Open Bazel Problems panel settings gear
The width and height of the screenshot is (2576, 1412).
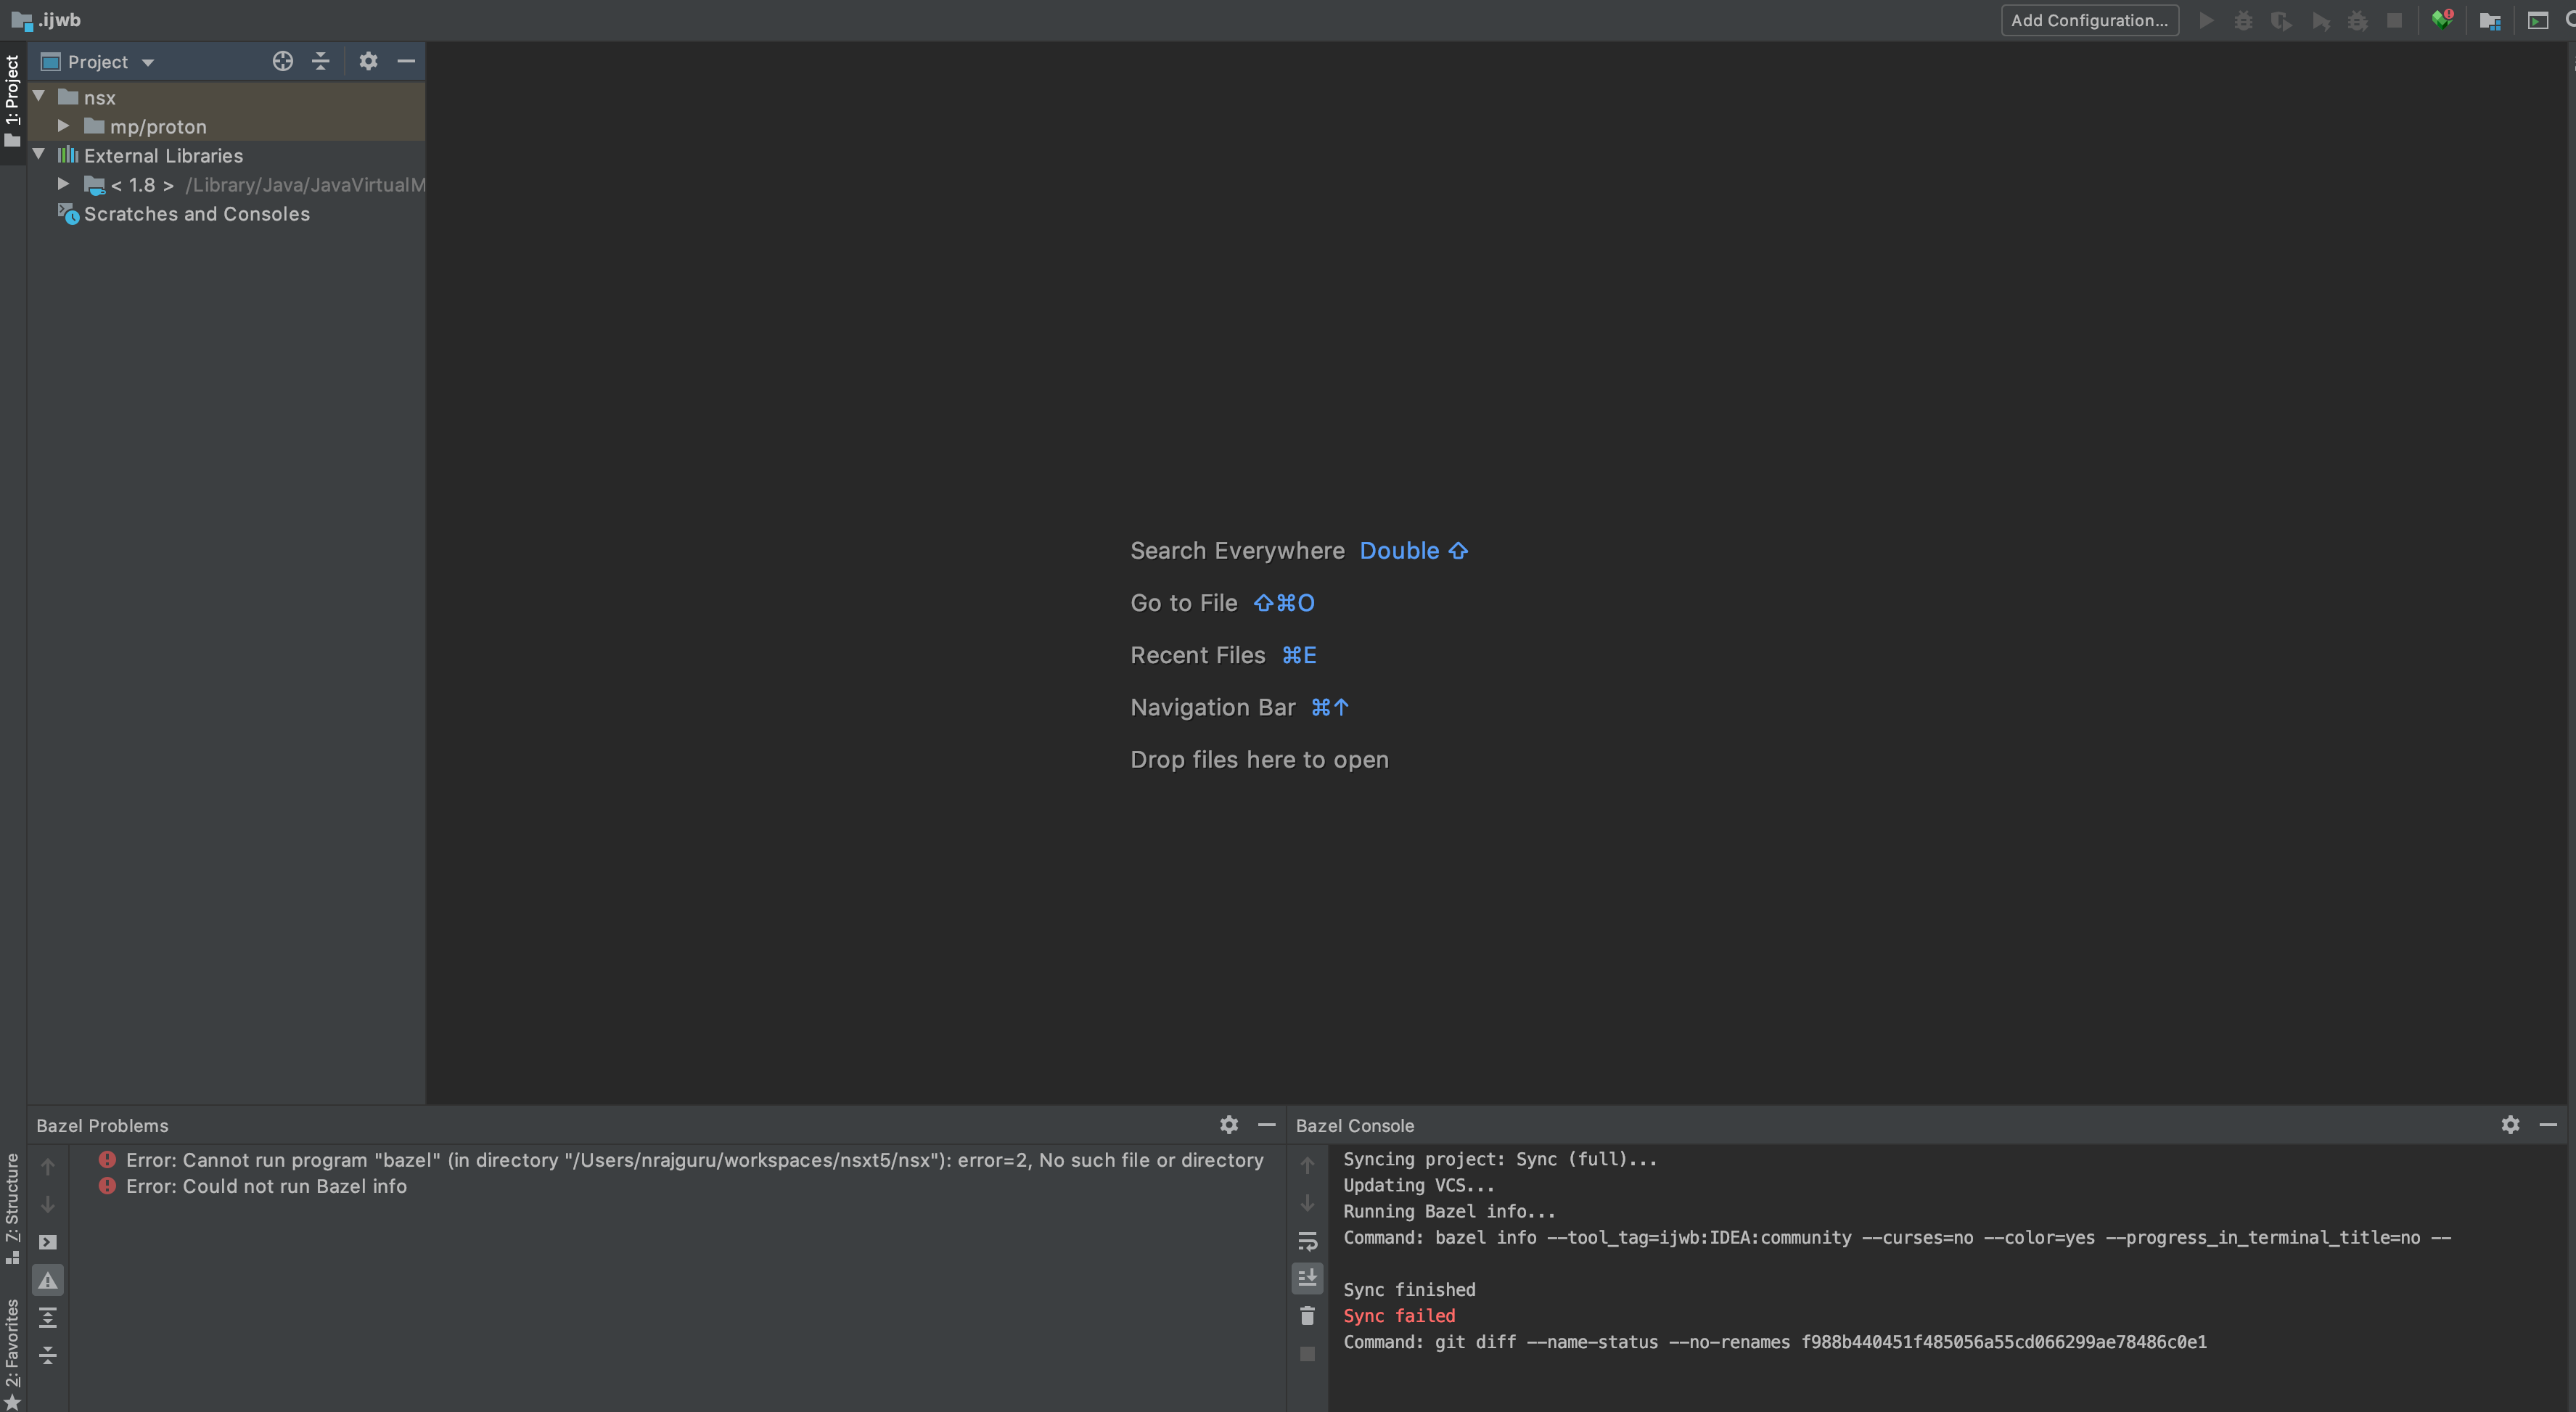coord(1228,1124)
